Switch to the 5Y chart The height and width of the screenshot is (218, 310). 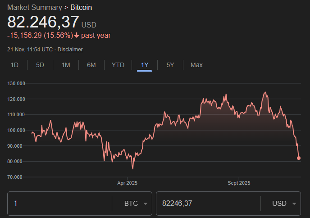pos(170,65)
